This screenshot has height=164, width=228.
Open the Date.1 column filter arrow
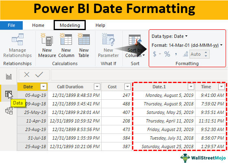click(x=191, y=87)
